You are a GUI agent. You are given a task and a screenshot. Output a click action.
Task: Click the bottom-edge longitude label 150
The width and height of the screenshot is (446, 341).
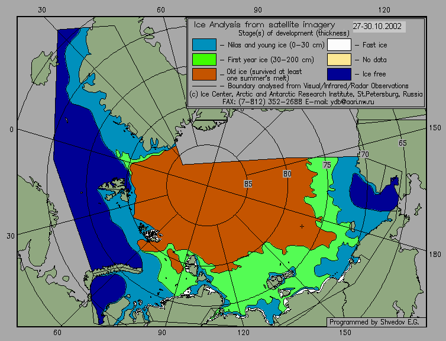click(345, 333)
